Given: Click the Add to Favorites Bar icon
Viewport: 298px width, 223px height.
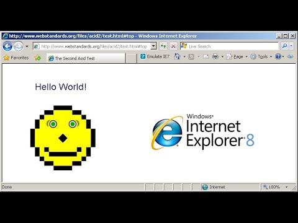Looking at the screenshot, I should (x=38, y=58).
